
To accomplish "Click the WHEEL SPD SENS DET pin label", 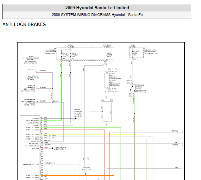I will (31, 164).
